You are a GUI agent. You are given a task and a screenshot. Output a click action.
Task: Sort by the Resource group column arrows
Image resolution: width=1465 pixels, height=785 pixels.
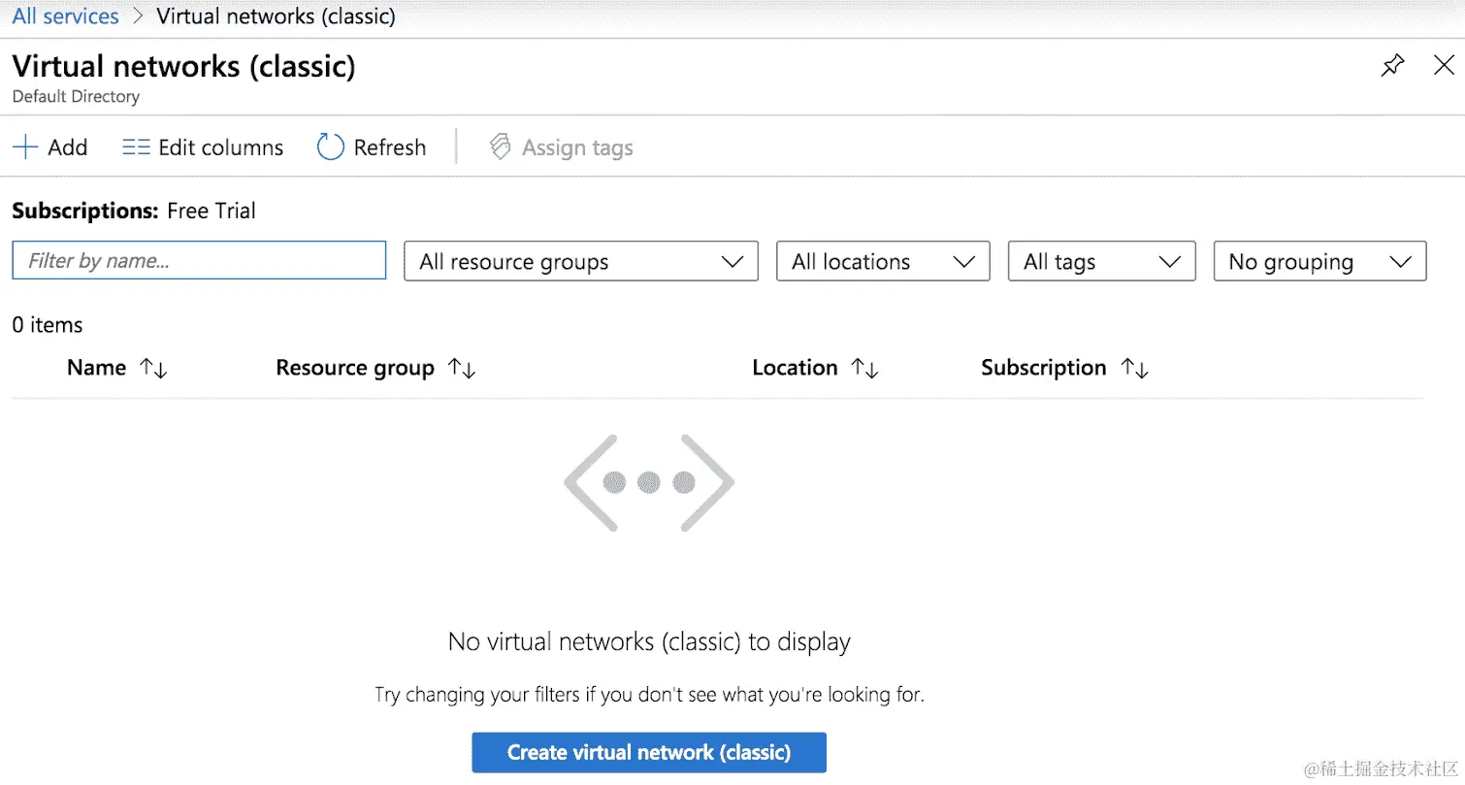tap(461, 369)
